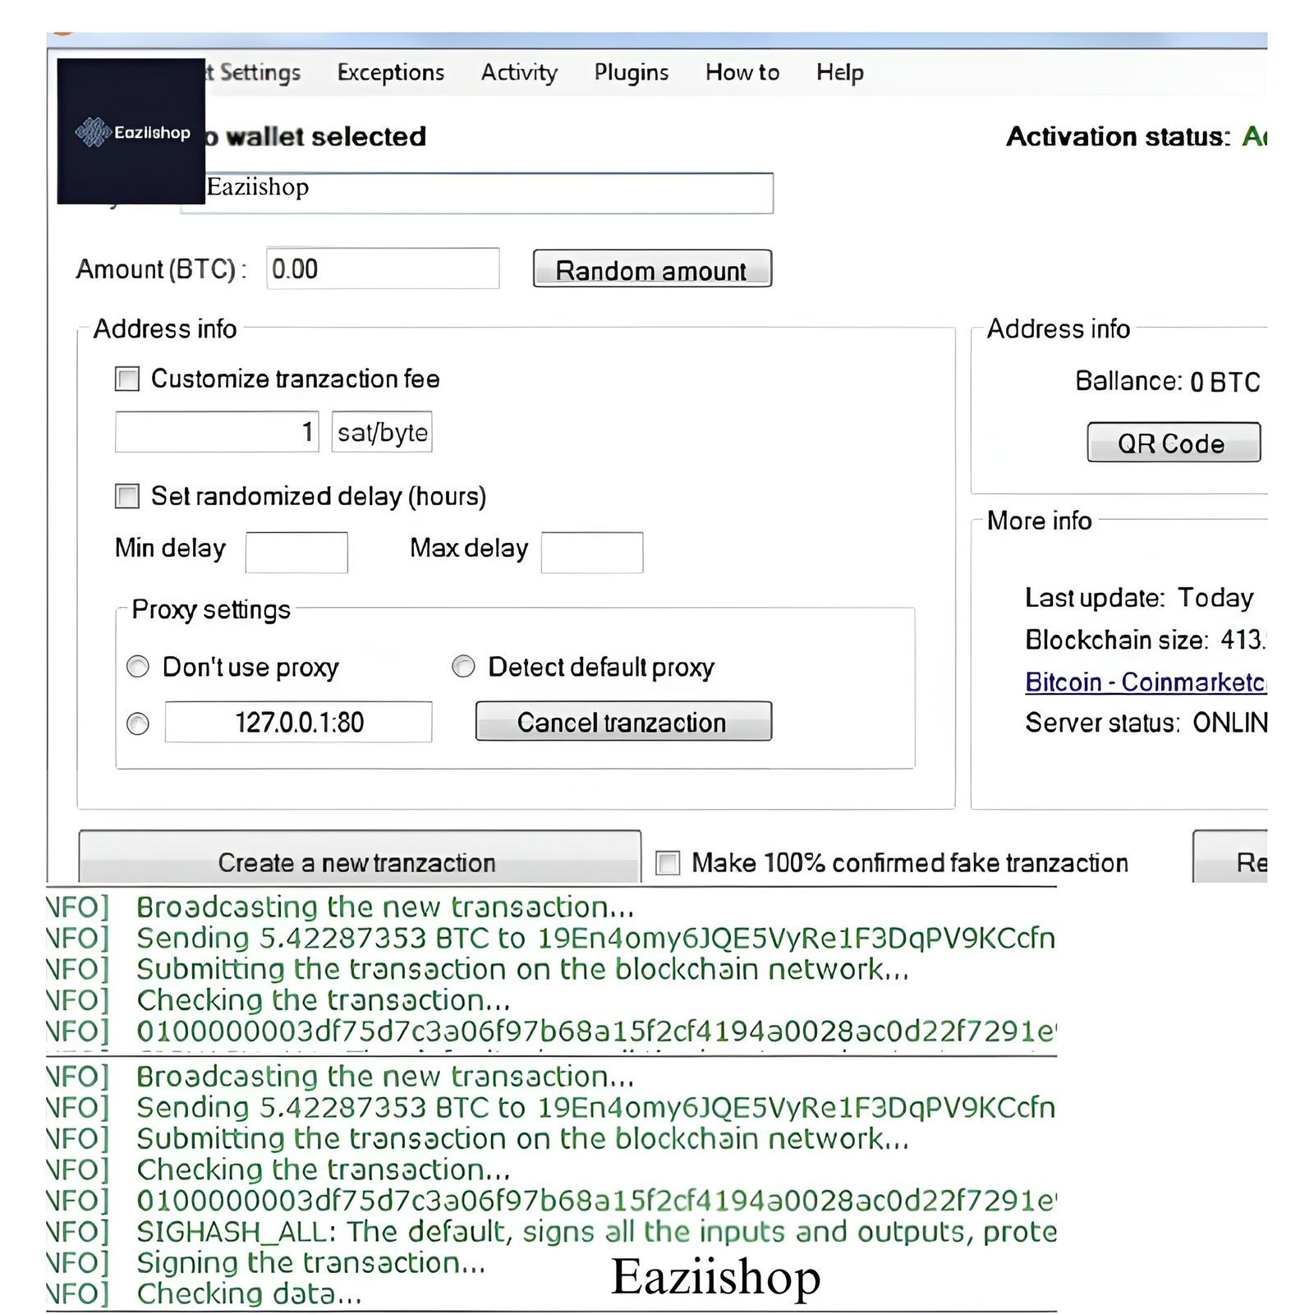Click the Signing the transaction... log line
Screen dimensions: 1314x1314
coord(311,1263)
